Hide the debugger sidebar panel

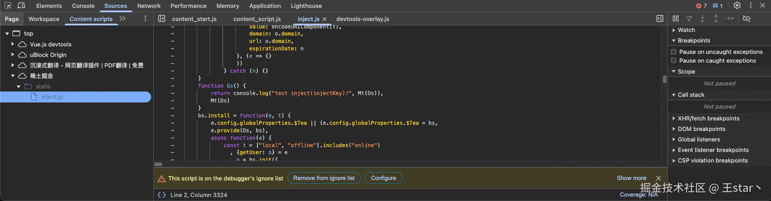pyautogui.click(x=659, y=19)
